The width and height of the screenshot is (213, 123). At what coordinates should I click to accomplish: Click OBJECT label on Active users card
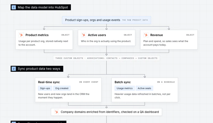(x=128, y=35)
